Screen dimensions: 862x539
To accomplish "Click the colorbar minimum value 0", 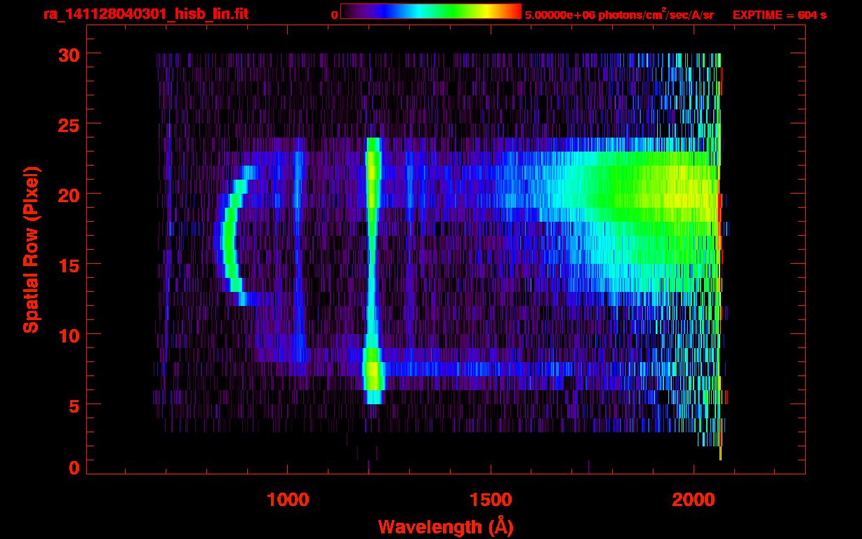I will [334, 15].
